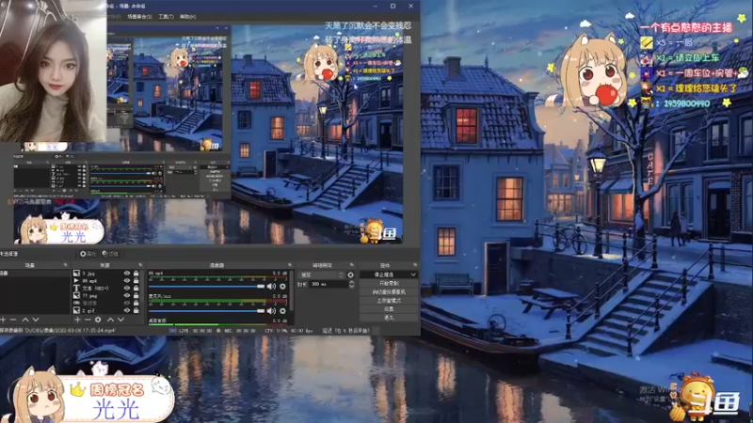Click Exit button in Controls panel
This screenshot has width=753, height=423.
tap(389, 317)
